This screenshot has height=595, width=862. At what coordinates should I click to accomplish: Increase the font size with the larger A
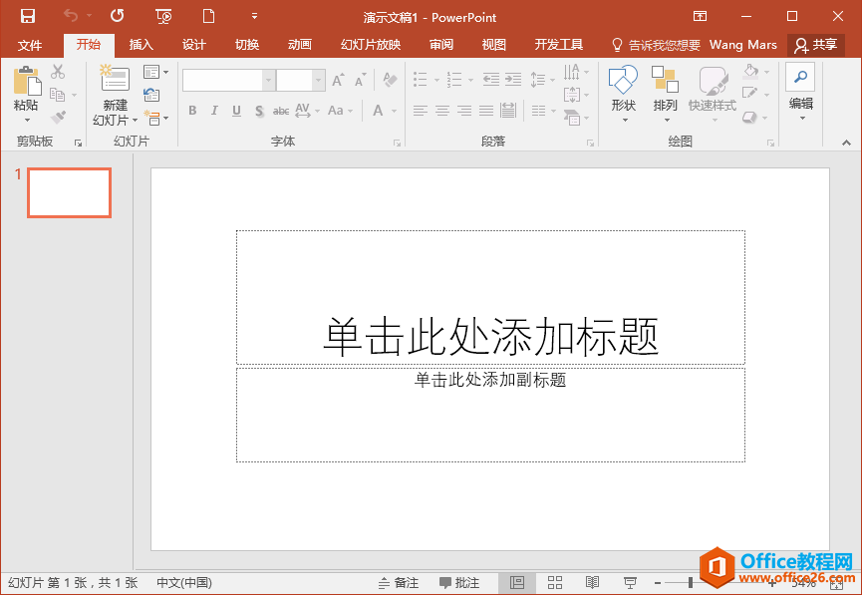(x=338, y=81)
